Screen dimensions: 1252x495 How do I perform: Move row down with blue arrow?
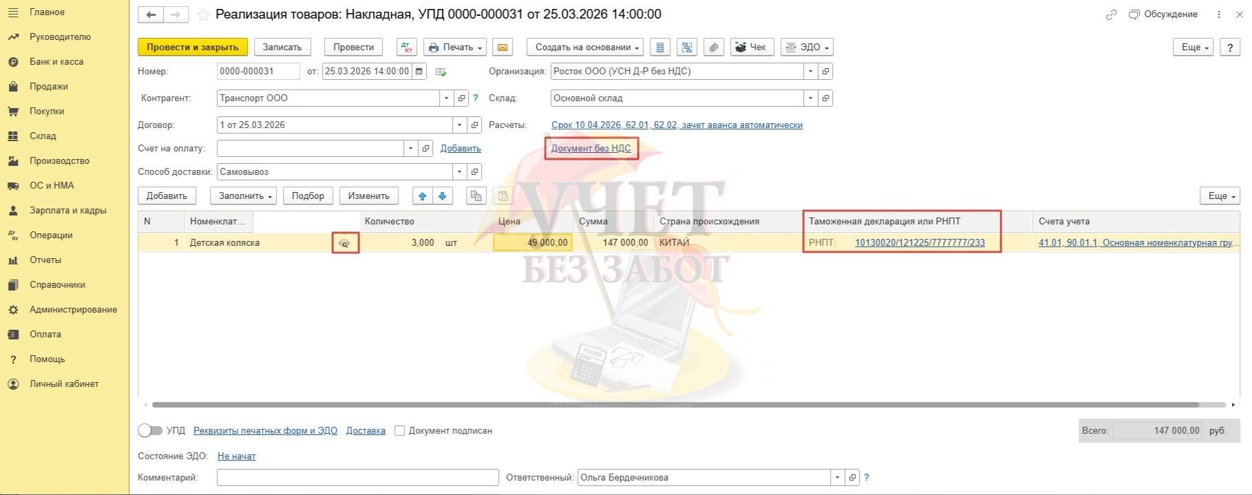pos(443,196)
